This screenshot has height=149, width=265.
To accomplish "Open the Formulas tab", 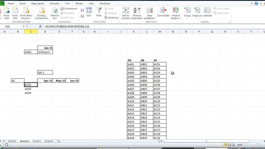I will pyautogui.click(x=54, y=3).
